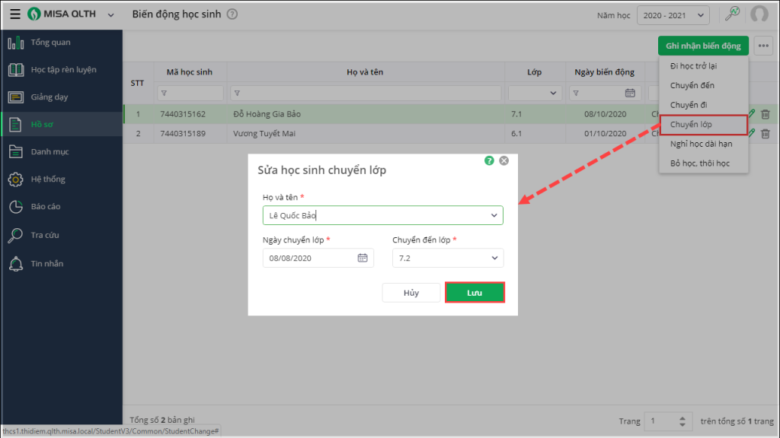Image resolution: width=780 pixels, height=438 pixels.
Task: Open the three-dot more options button
Action: pyautogui.click(x=763, y=46)
